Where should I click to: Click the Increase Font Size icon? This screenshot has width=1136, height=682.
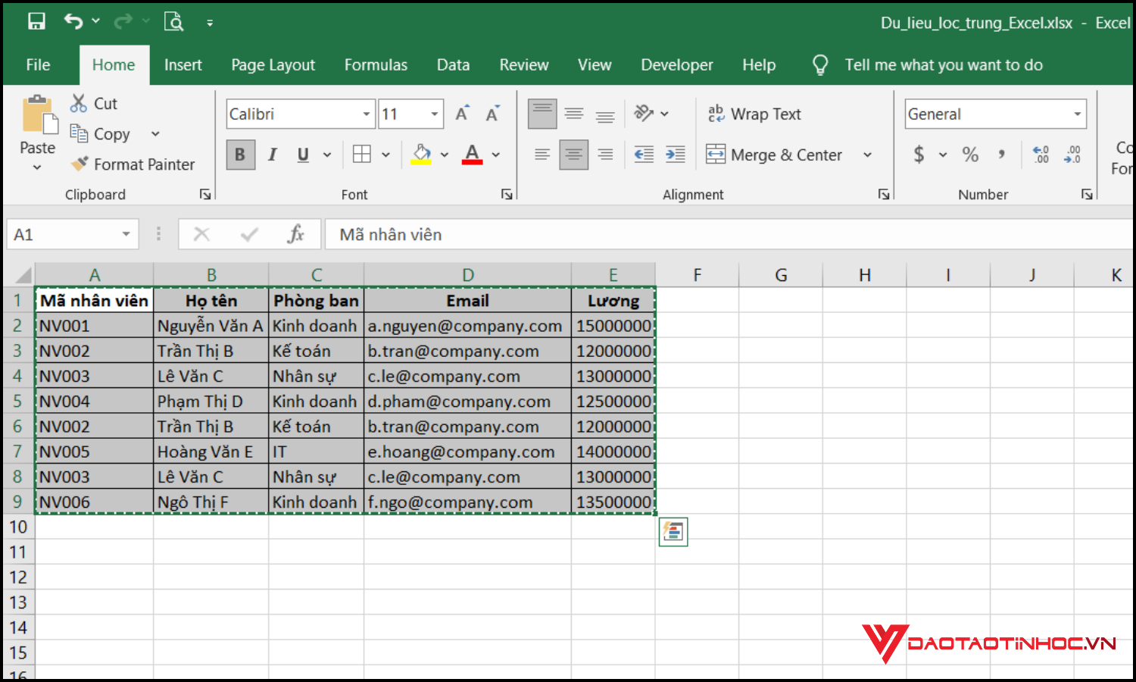[462, 114]
